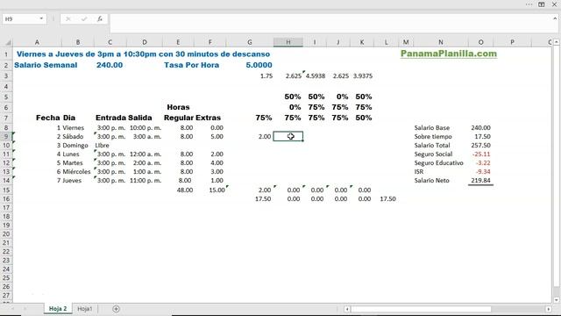Click the horizontal scrollbar right arrow
The image size is (561, 316).
pyautogui.click(x=549, y=309)
